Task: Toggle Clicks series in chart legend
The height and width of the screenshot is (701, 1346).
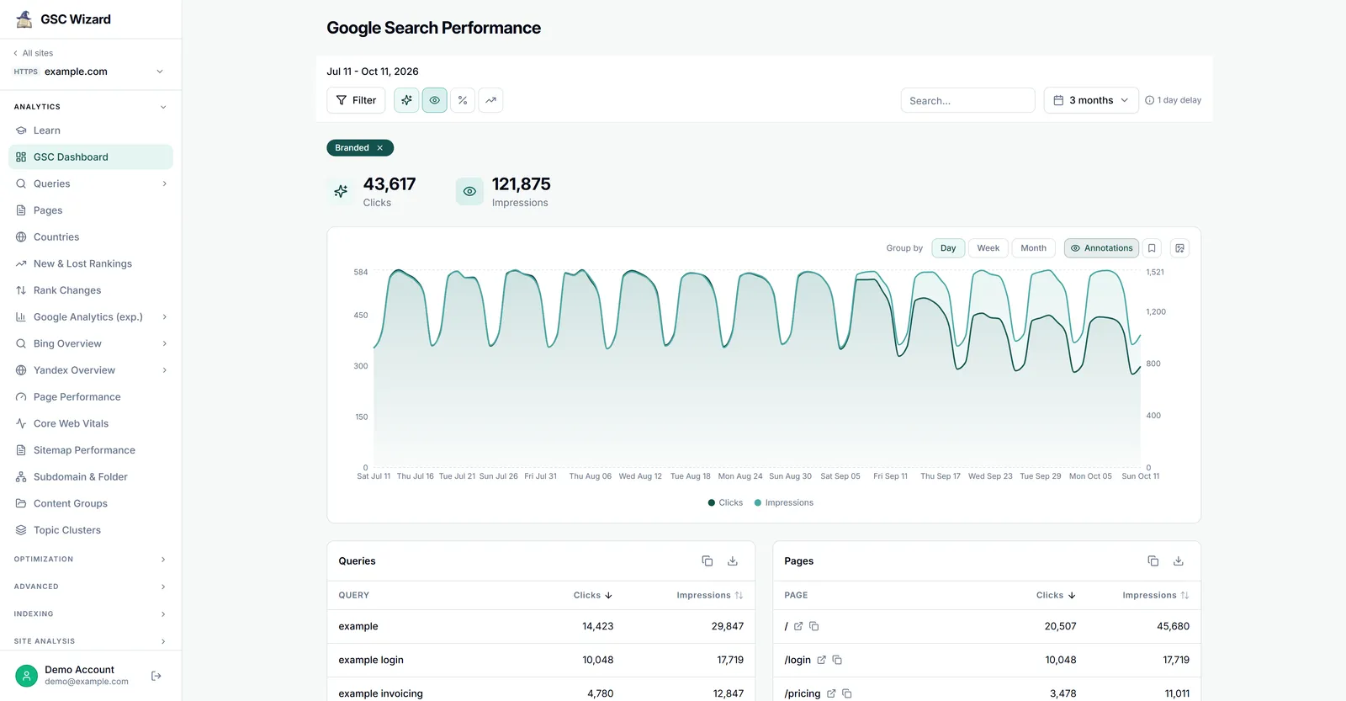Action: (725, 503)
